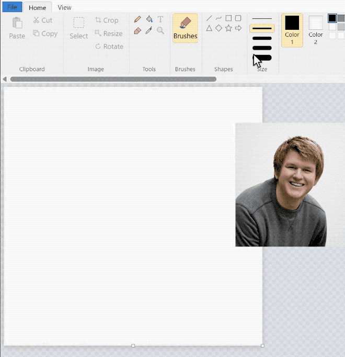Select the Triangle shape

coord(209,28)
